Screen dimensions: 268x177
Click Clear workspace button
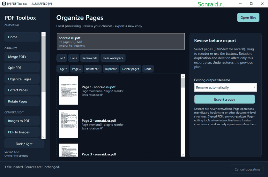113,58
